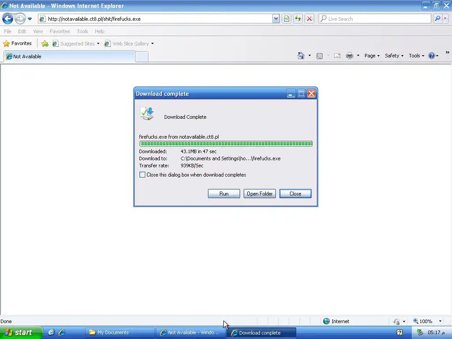Click the address bar URL field
Image resolution: width=452 pixels, height=339 pixels.
(x=156, y=19)
